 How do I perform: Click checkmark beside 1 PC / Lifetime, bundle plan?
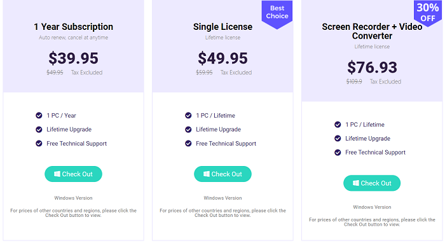pos(338,124)
